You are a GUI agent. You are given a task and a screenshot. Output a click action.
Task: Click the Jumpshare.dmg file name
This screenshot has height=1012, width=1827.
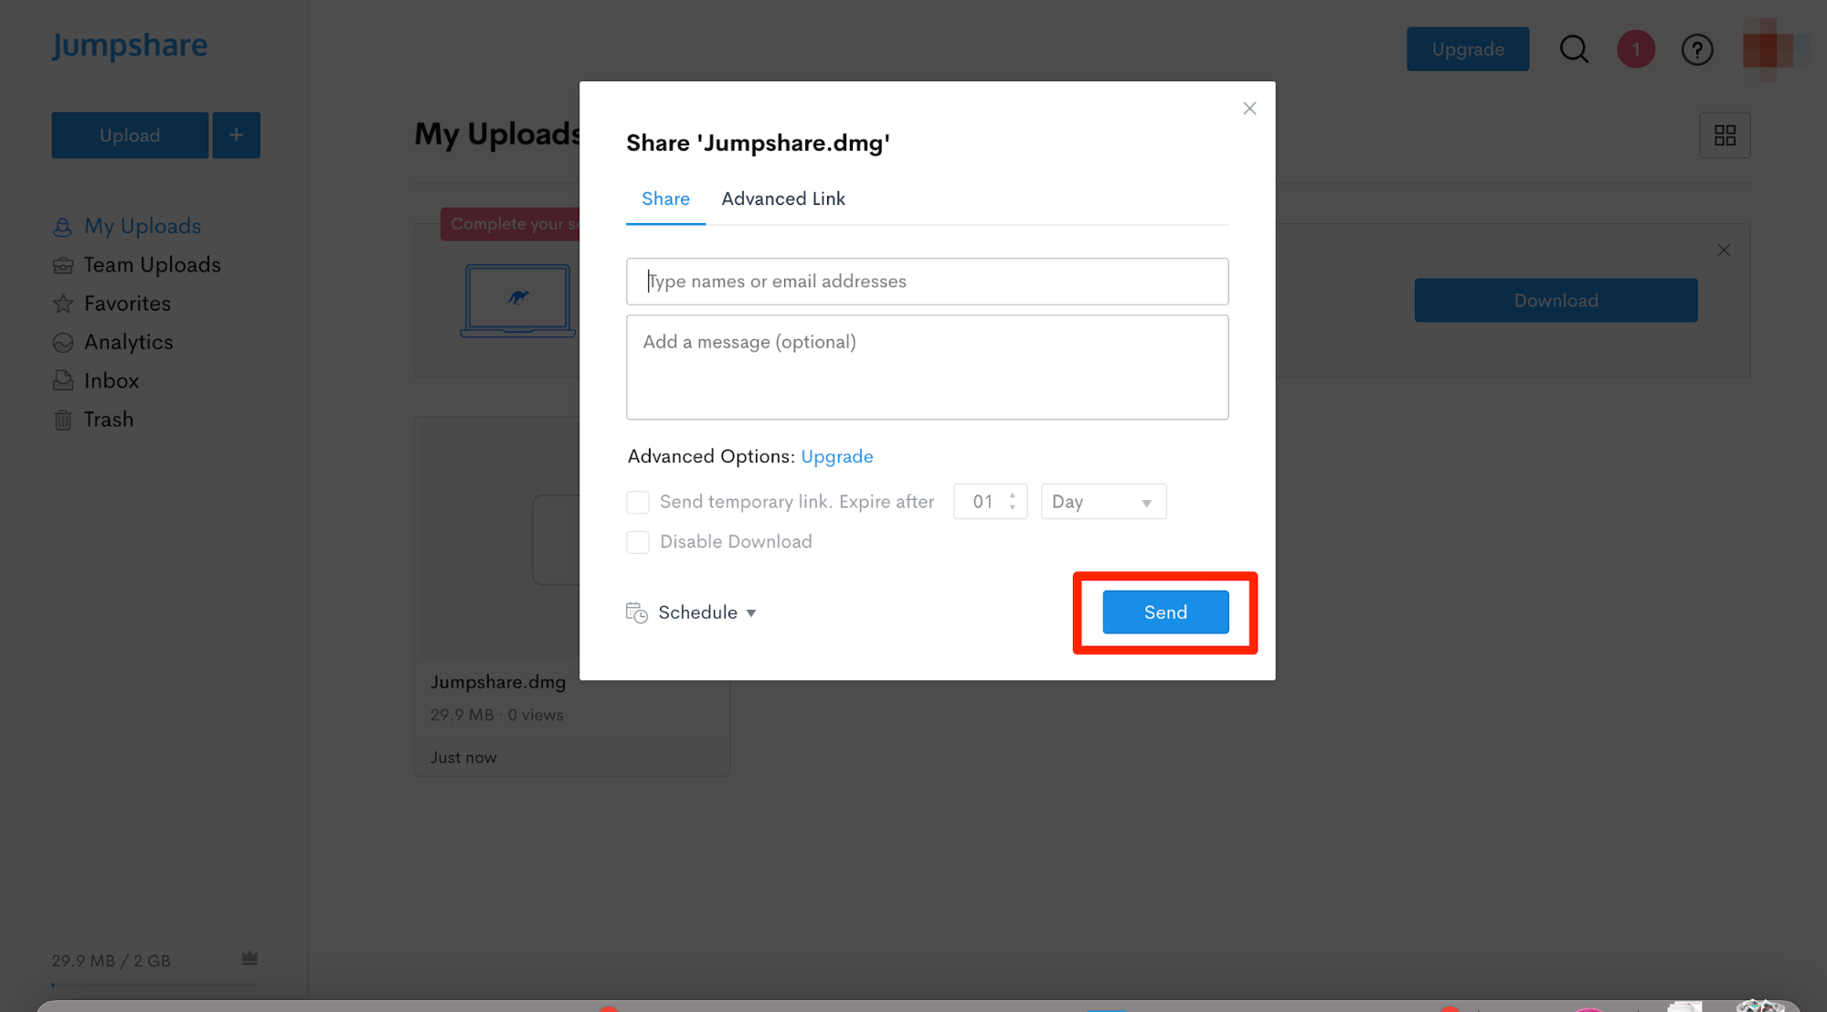coord(498,682)
